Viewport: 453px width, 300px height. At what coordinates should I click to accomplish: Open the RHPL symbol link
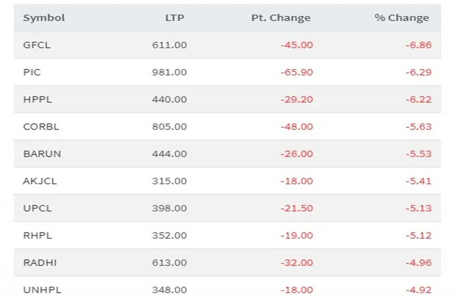pyautogui.click(x=37, y=235)
